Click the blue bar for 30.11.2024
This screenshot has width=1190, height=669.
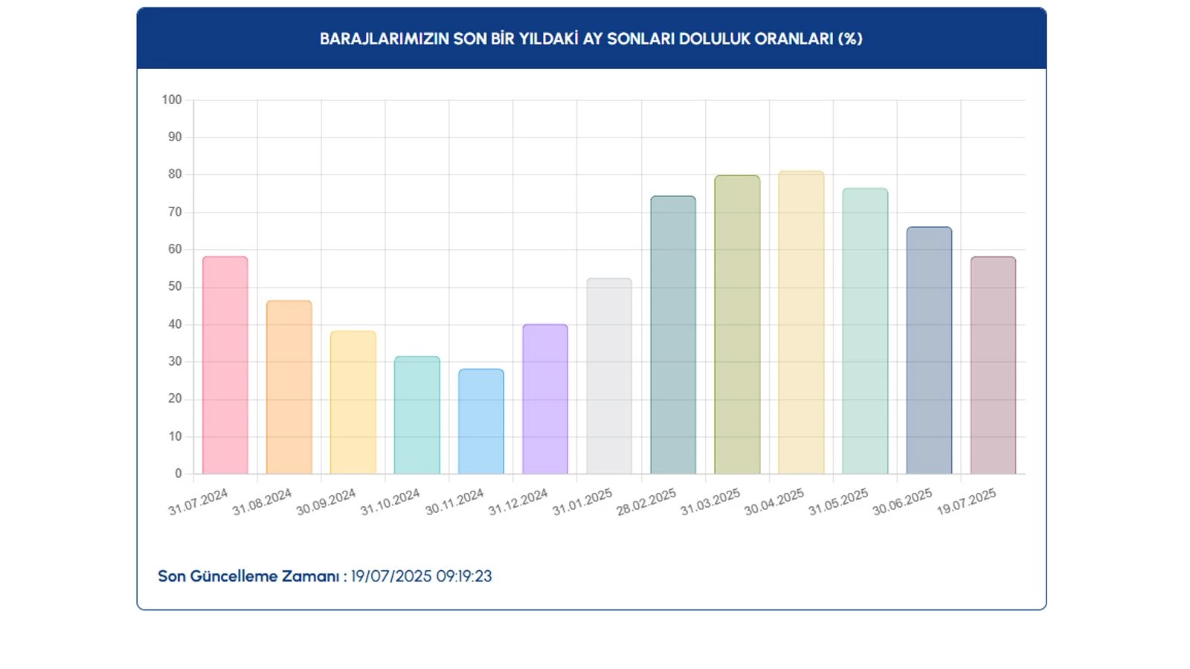480,421
